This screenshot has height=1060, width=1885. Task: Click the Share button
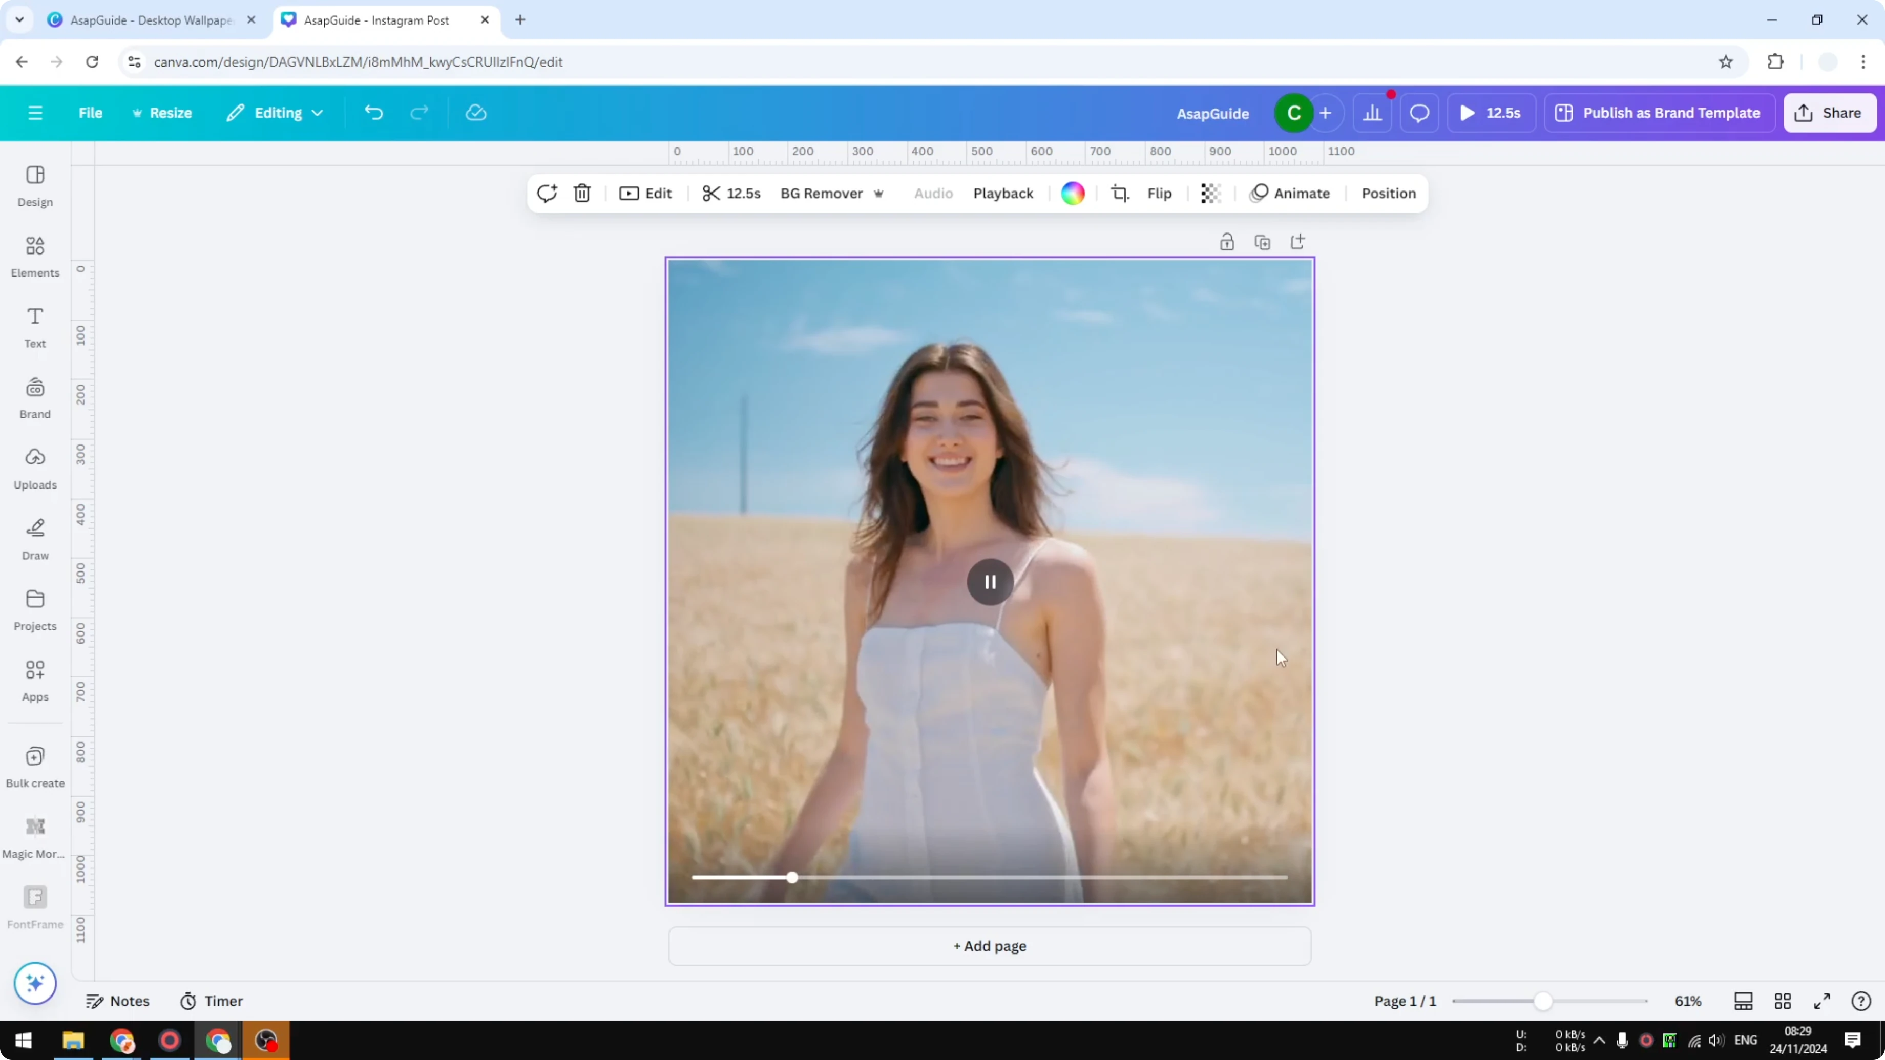(1830, 112)
